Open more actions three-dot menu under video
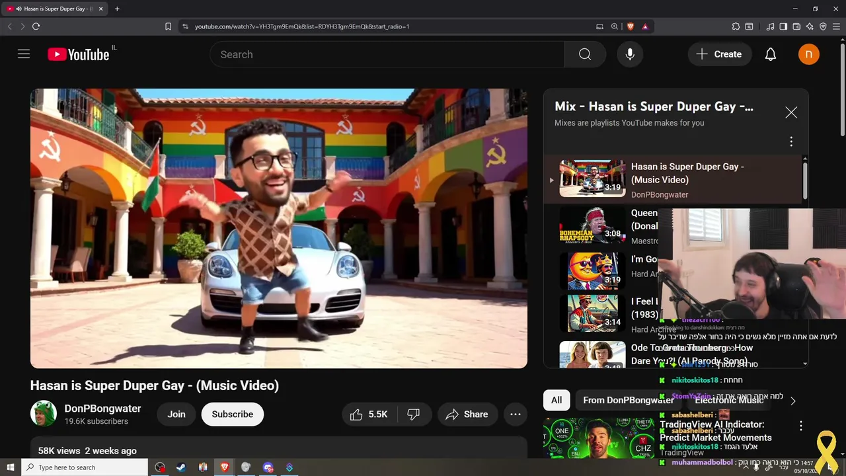The width and height of the screenshot is (846, 476). pyautogui.click(x=516, y=414)
